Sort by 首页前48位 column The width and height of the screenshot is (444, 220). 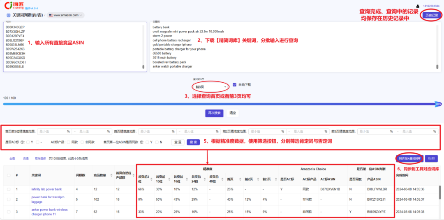[222, 179]
